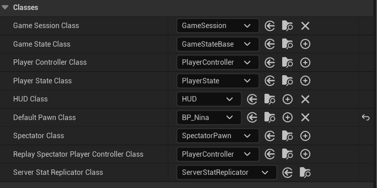This screenshot has width=377, height=188.
Task: Use selected asset for Server Stat Replicator
Action: click(x=287, y=173)
